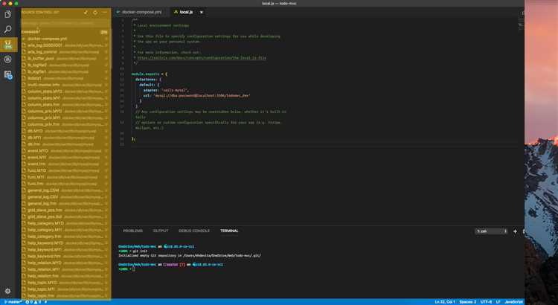Click the new terminal plus icon
The image size is (558, 305).
[515, 231]
